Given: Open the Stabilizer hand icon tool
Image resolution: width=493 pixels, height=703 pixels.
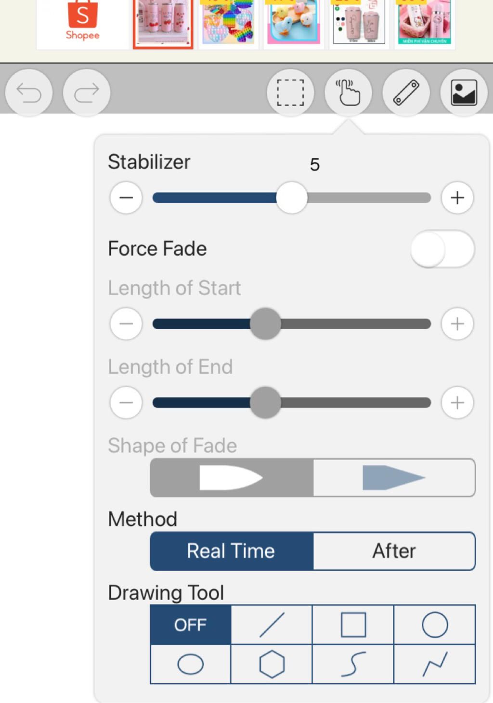Looking at the screenshot, I should 348,92.
